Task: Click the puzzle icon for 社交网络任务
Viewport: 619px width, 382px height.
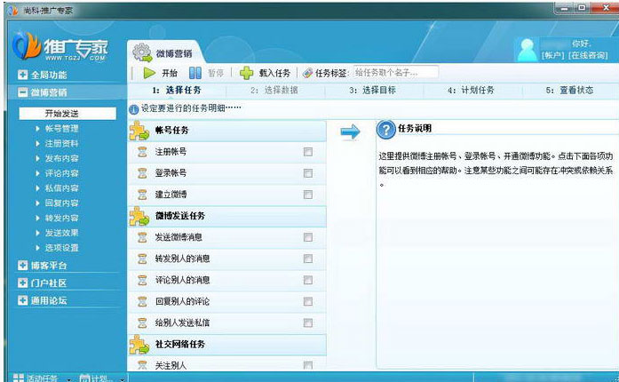Action: [x=139, y=345]
